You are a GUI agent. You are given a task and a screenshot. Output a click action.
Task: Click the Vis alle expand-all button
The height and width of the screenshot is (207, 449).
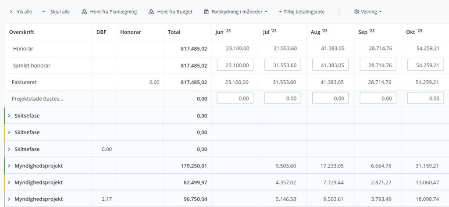pos(21,12)
